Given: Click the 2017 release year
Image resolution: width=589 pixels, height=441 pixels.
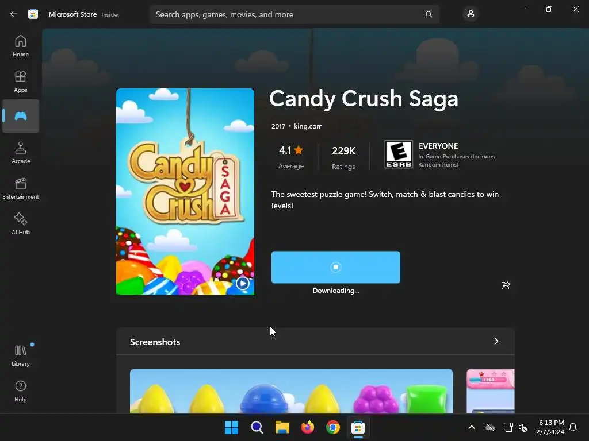Looking at the screenshot, I should point(278,126).
